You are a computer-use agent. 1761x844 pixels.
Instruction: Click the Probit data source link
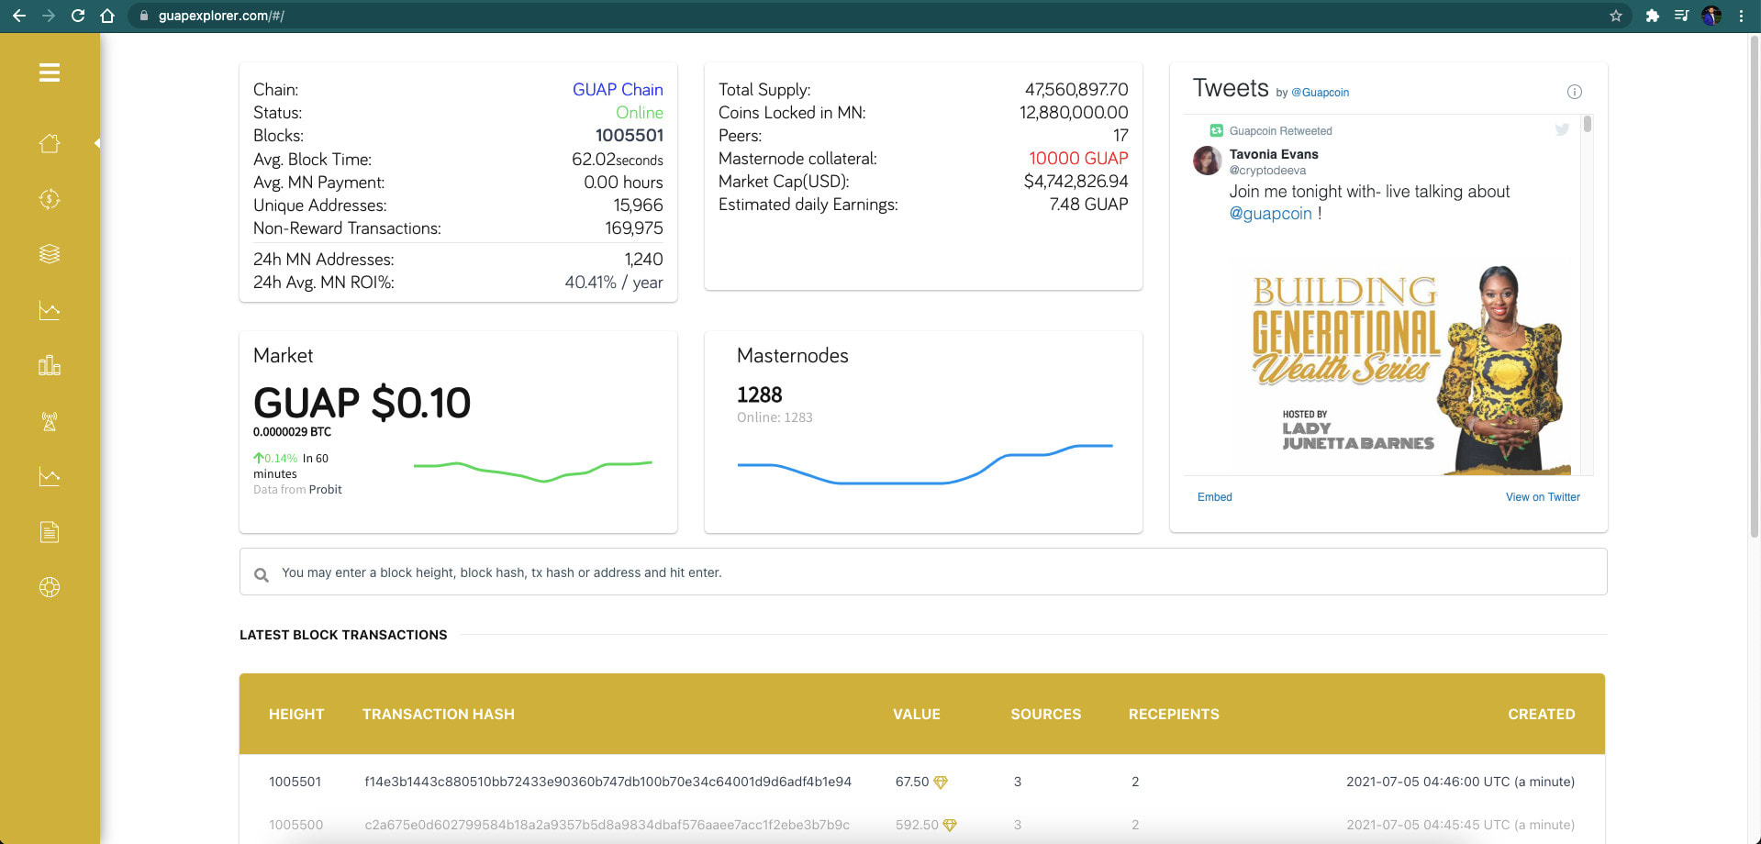(325, 489)
